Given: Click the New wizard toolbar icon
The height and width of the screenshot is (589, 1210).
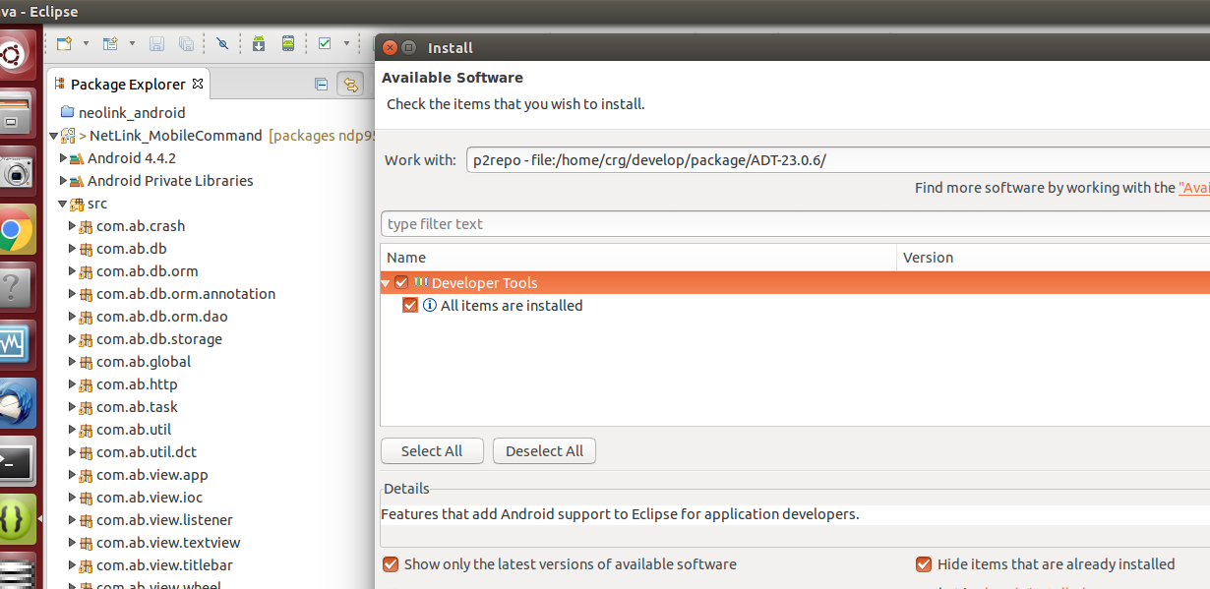Looking at the screenshot, I should 65,43.
